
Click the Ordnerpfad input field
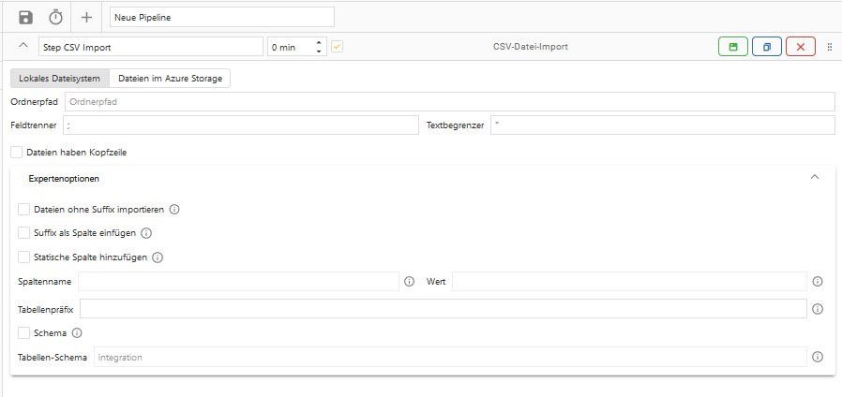[450, 101]
